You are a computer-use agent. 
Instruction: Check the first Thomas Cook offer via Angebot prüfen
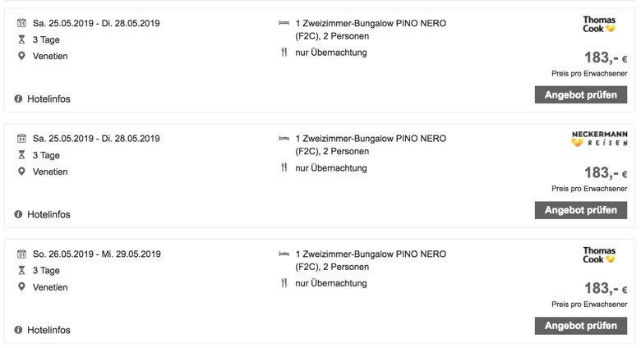click(581, 94)
